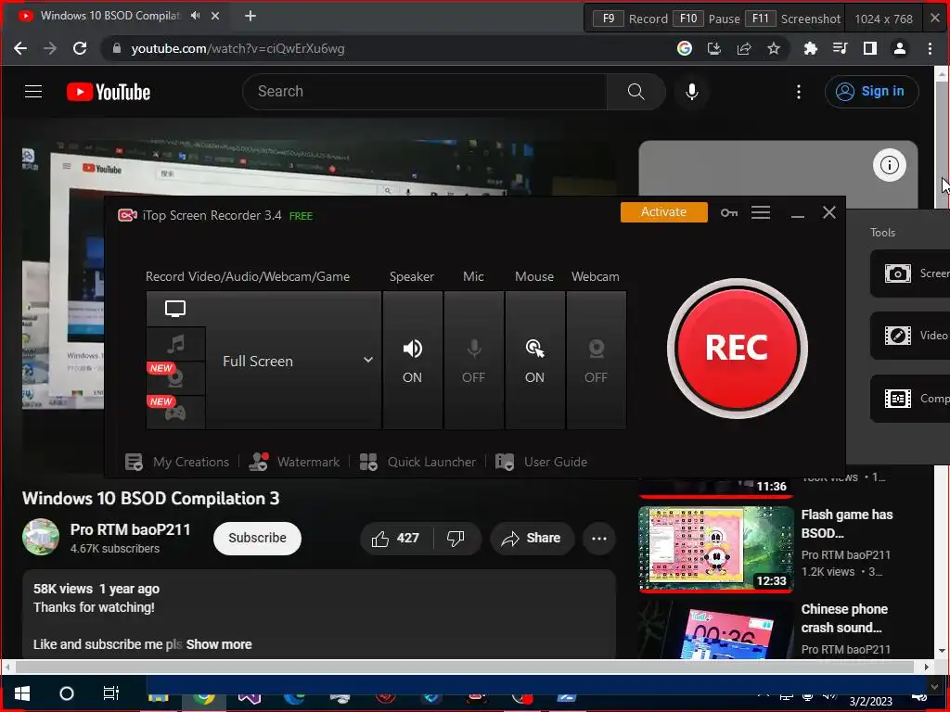This screenshot has width=950, height=712.
Task: Share this page icon in address bar
Action: coord(744,48)
